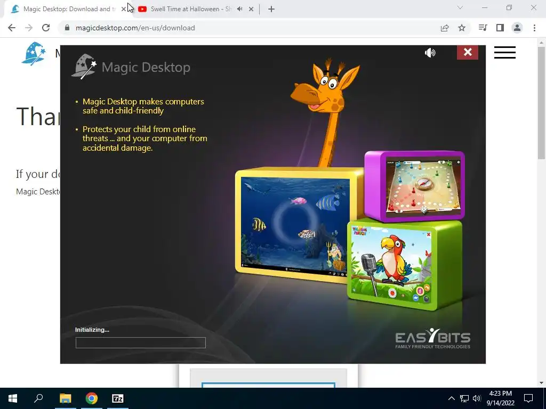This screenshot has width=546, height=409.
Task: Close the Magic Desktop browser tab
Action: pos(123,9)
